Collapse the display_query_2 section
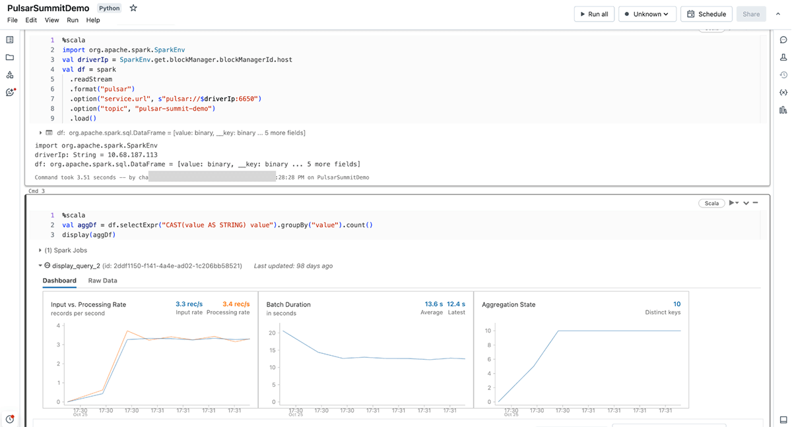 (x=40, y=266)
